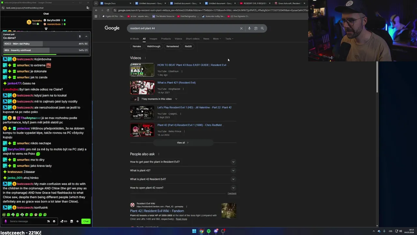Open the Tools dropdown
Viewport: 417px width, 235px height.
[229, 39]
